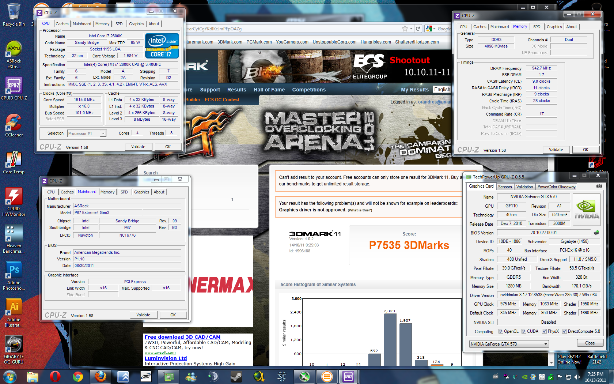Click the browser reload button
Image resolution: width=614 pixels, height=384 pixels.
[x=418, y=29]
